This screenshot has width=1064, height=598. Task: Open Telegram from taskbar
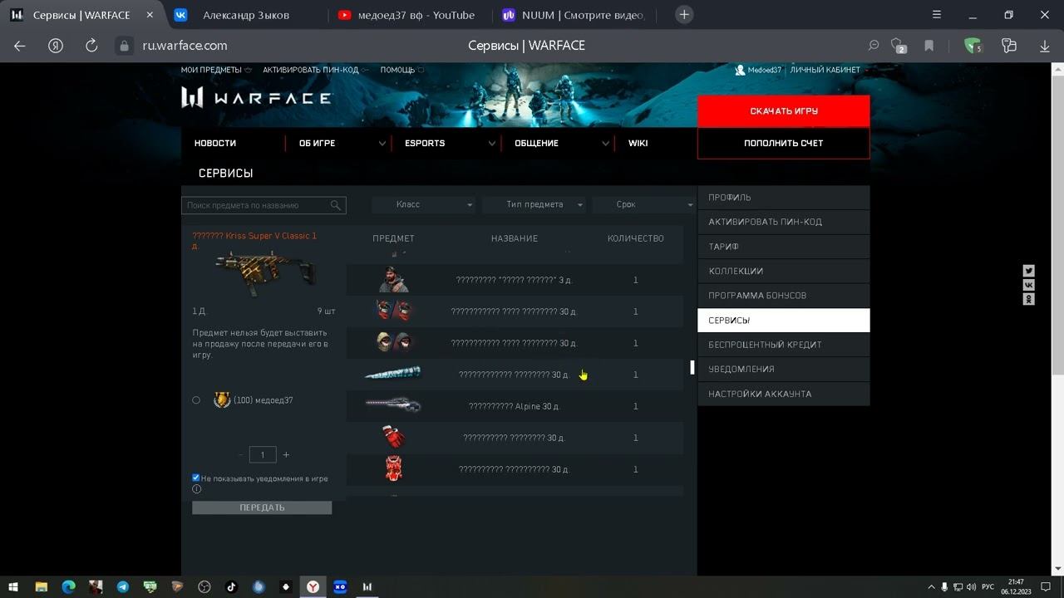click(122, 586)
